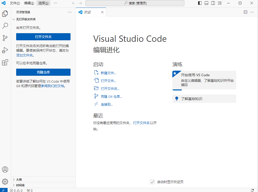Screen dimensions: 258x192
Task: Open the Explorer view in activity bar
Action: (x=5, y=13)
